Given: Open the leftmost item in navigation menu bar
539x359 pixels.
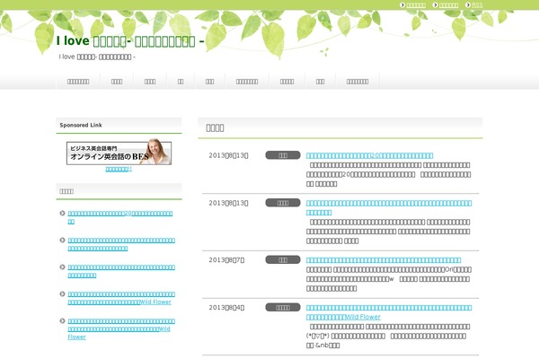Looking at the screenshot, I should 78,82.
